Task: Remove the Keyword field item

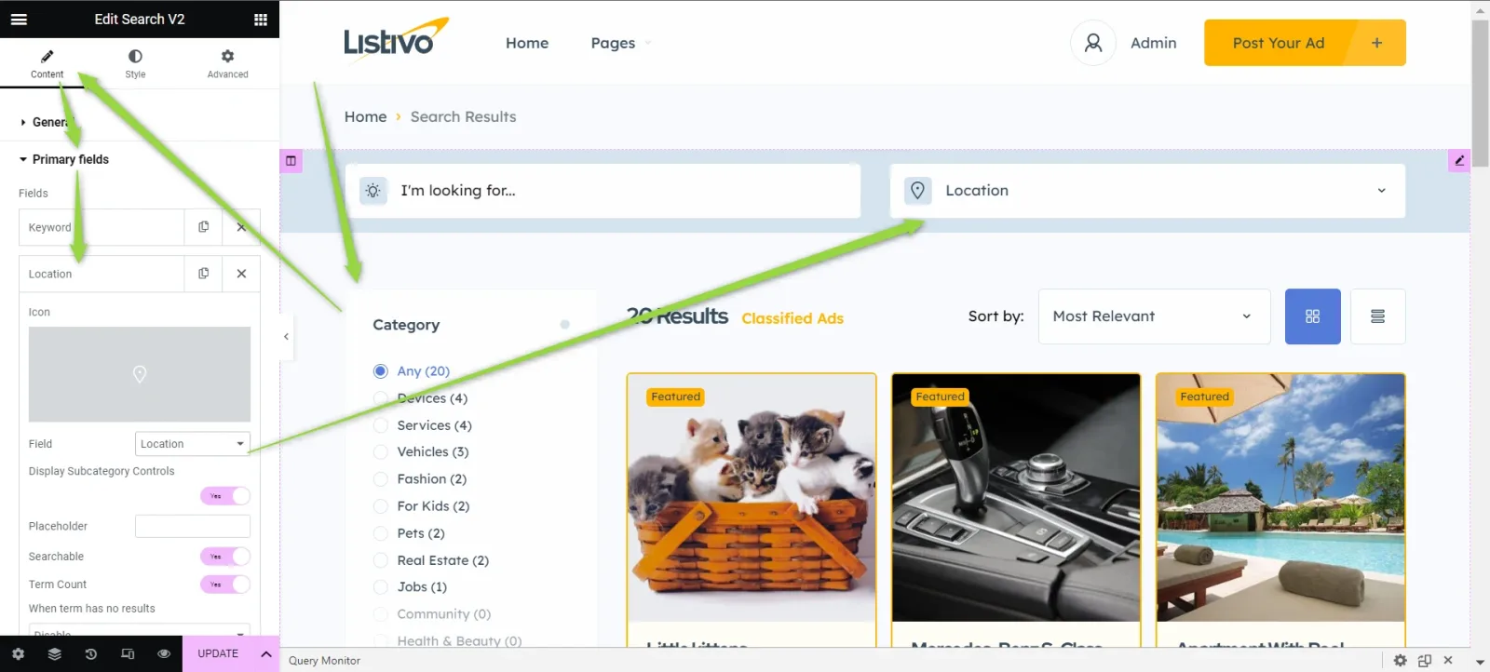Action: [x=241, y=227]
